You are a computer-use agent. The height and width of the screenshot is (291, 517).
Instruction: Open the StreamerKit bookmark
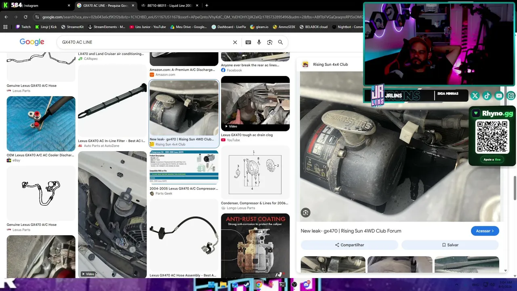coord(72,27)
